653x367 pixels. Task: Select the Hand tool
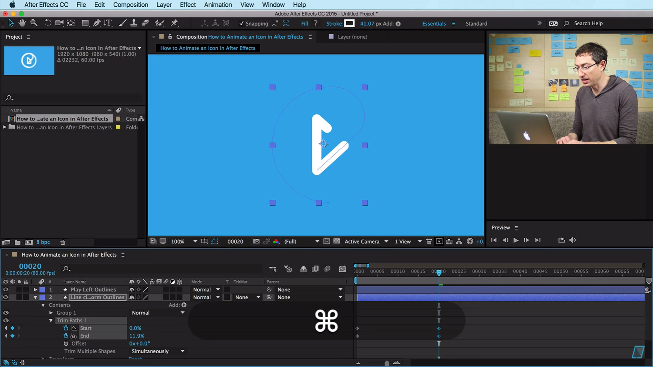22,23
